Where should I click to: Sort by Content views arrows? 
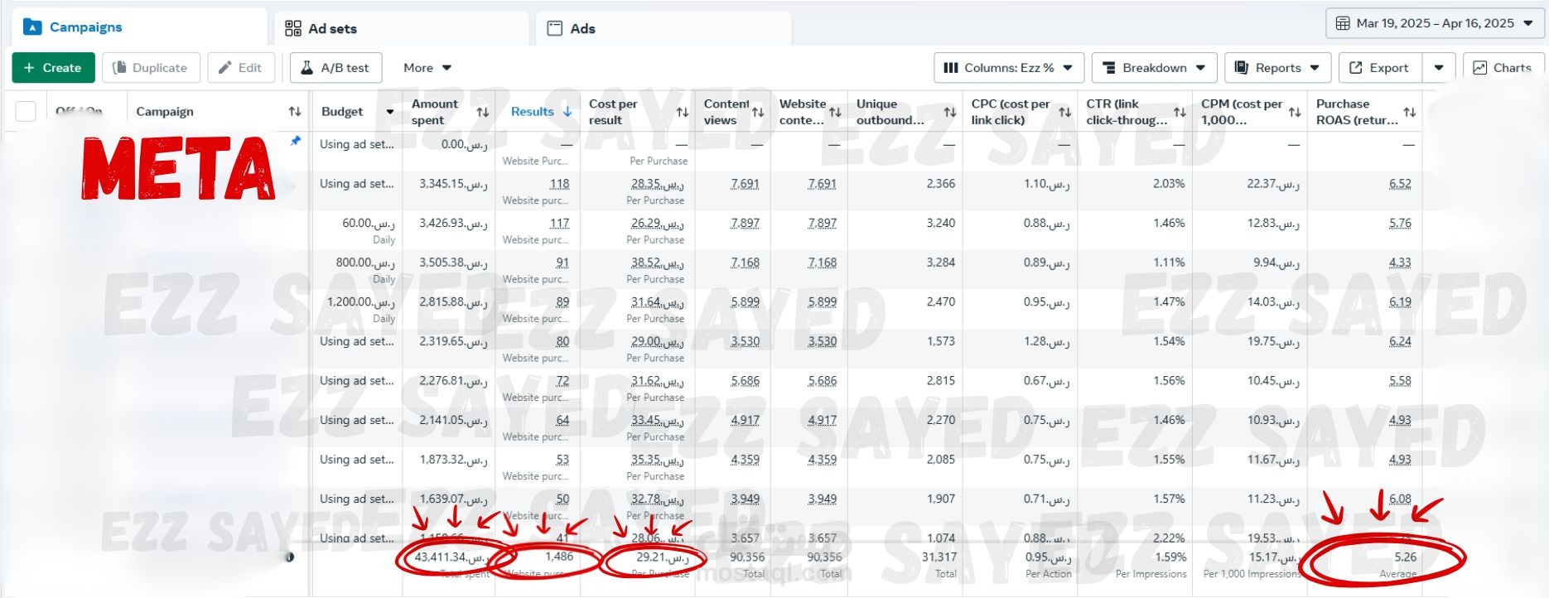click(758, 112)
